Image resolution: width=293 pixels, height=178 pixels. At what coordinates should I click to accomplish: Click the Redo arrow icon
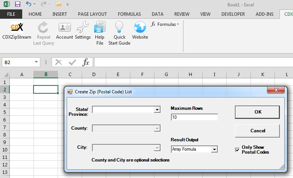(x=43, y=4)
